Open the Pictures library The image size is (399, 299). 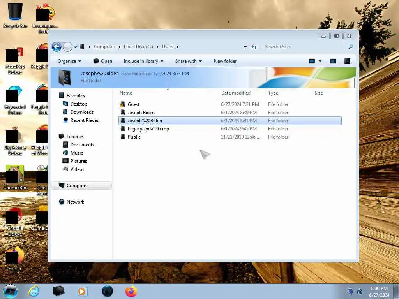click(79, 161)
